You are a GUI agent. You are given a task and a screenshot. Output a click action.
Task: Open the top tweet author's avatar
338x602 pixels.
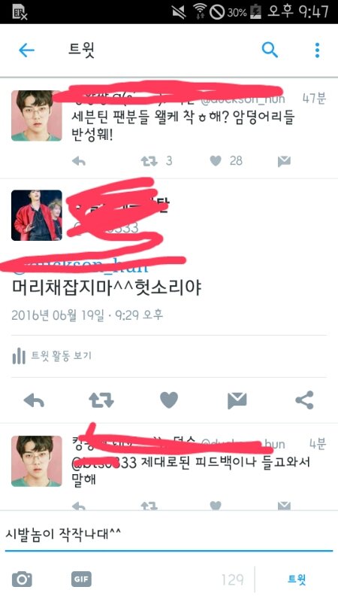pos(36,116)
